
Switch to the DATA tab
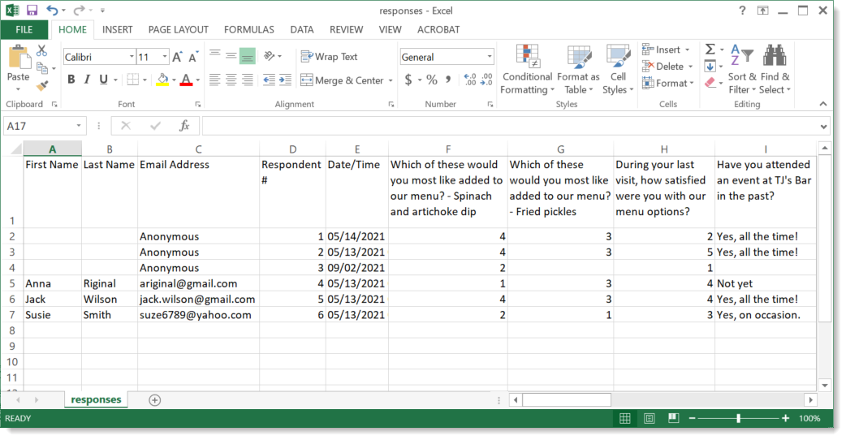pos(301,30)
